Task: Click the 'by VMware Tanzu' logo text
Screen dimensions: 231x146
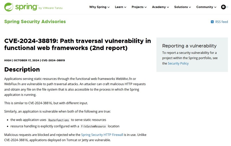Action: [50, 8]
